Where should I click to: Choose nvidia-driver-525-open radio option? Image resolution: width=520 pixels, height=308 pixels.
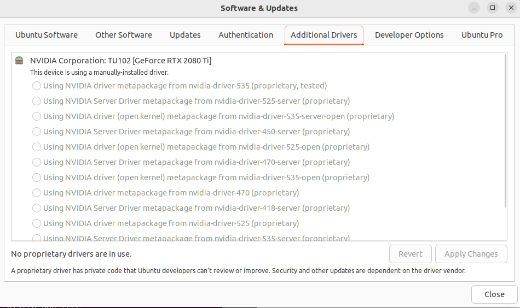[x=37, y=147]
